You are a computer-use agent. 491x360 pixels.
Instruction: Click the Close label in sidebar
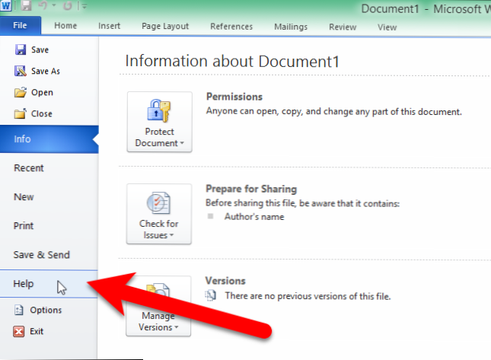(x=42, y=113)
